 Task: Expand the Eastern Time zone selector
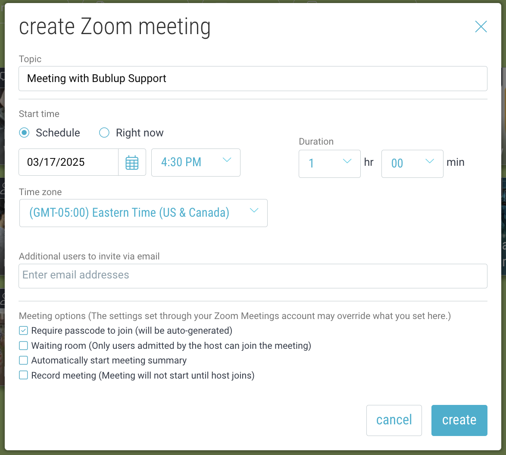click(143, 213)
